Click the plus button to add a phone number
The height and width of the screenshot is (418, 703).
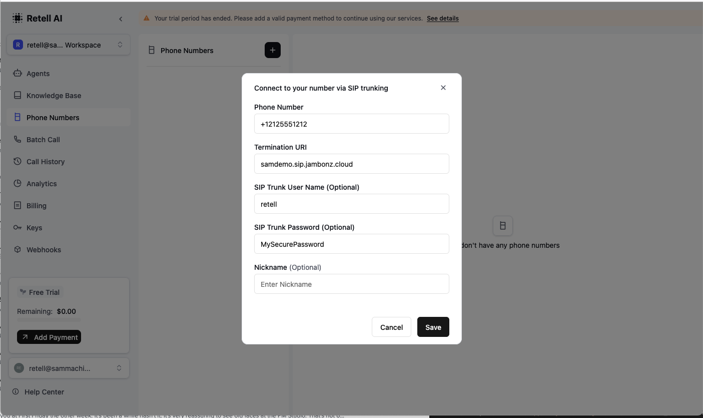click(x=272, y=50)
